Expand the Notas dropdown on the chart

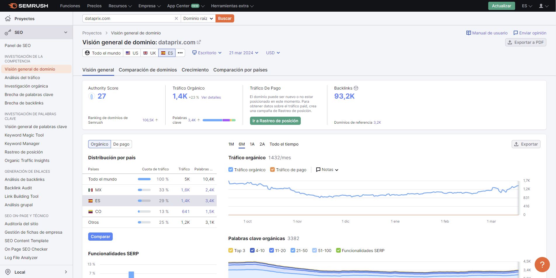[327, 169]
